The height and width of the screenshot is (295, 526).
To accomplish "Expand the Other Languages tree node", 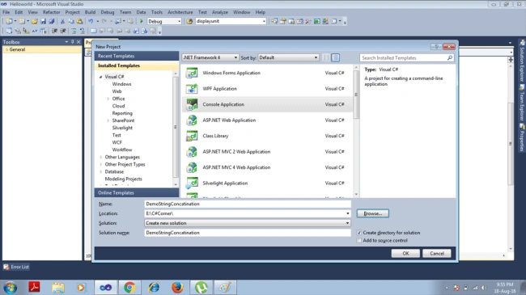I will [101, 158].
